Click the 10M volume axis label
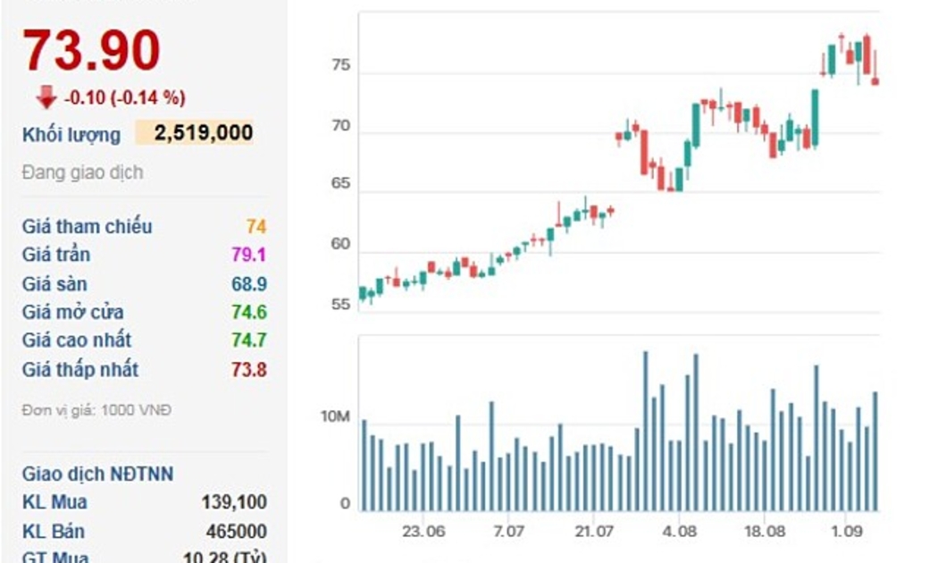 335,417
